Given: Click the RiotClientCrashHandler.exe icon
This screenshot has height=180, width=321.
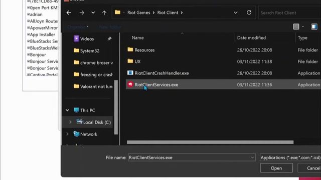Looking at the screenshot, I should tap(130, 72).
